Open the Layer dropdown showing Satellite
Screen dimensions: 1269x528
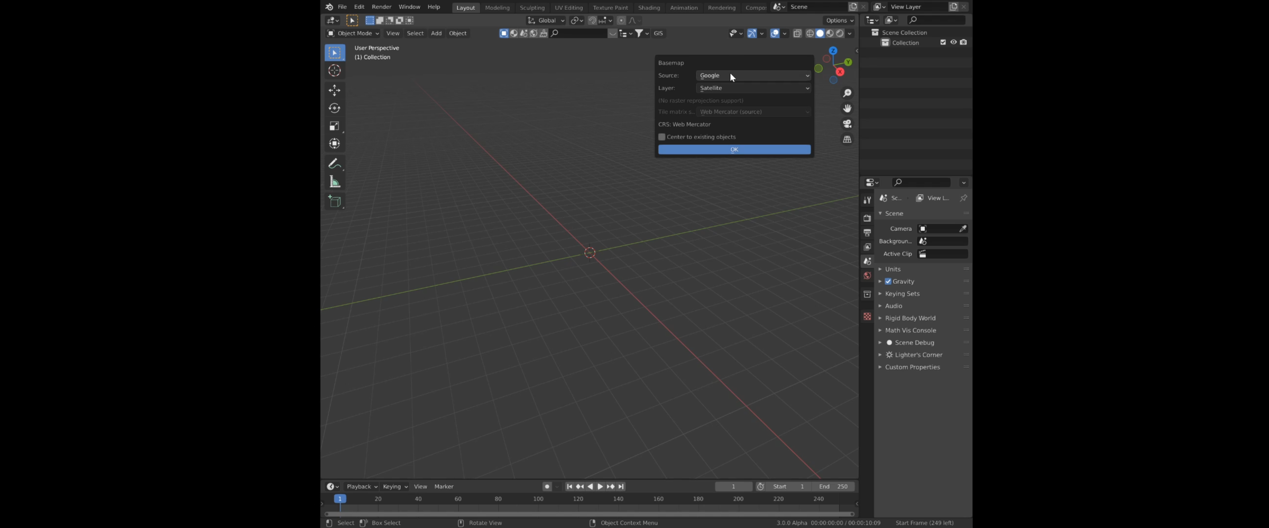(753, 88)
